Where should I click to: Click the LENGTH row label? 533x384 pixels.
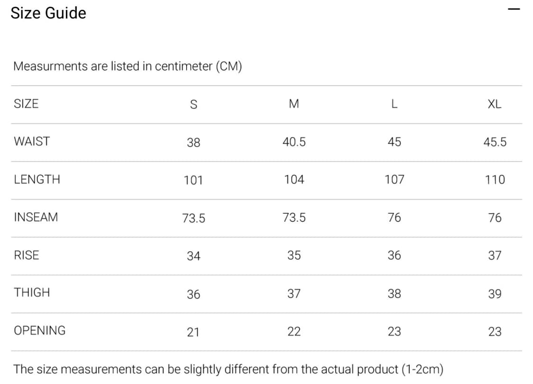point(37,179)
